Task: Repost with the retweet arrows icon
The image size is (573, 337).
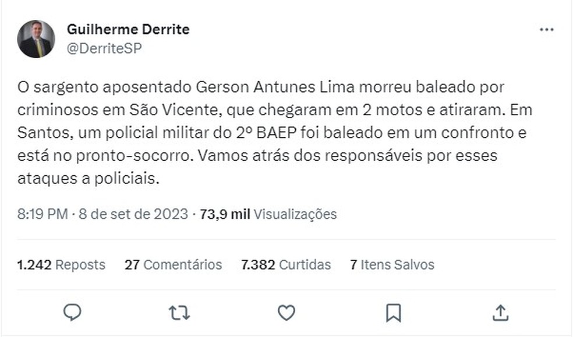Action: tap(179, 313)
